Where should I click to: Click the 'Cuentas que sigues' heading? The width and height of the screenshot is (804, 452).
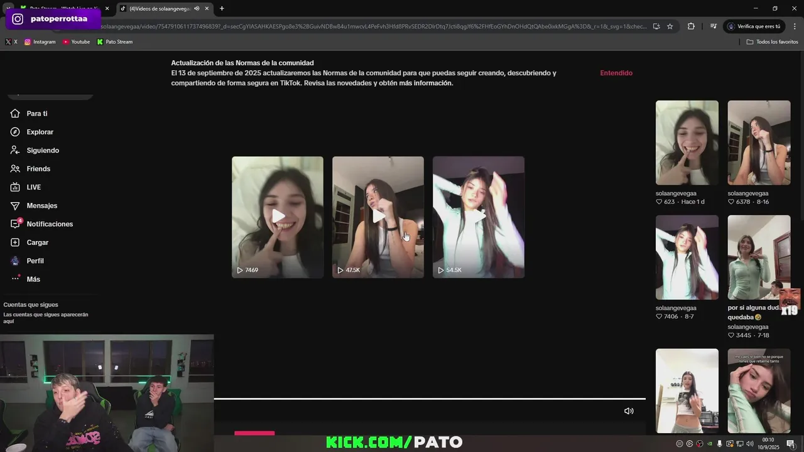click(31, 304)
